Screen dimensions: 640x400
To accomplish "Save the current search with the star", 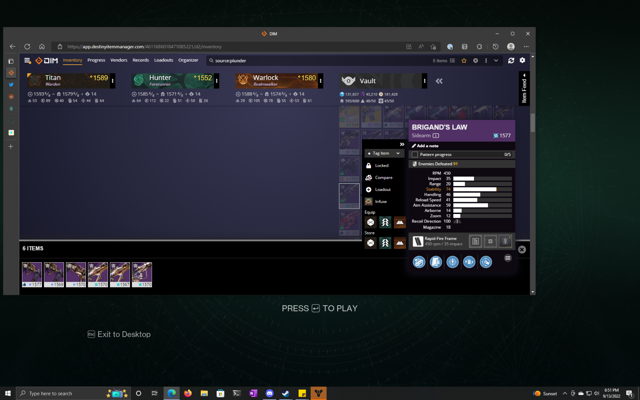I will (x=464, y=60).
